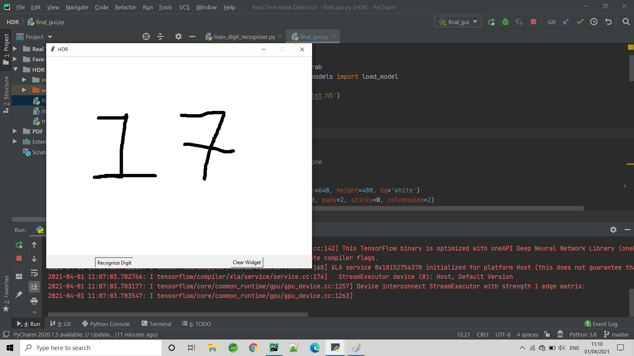Click the red Stop button in main toolbar
Viewport: 634px width, 356px height.
(x=533, y=22)
